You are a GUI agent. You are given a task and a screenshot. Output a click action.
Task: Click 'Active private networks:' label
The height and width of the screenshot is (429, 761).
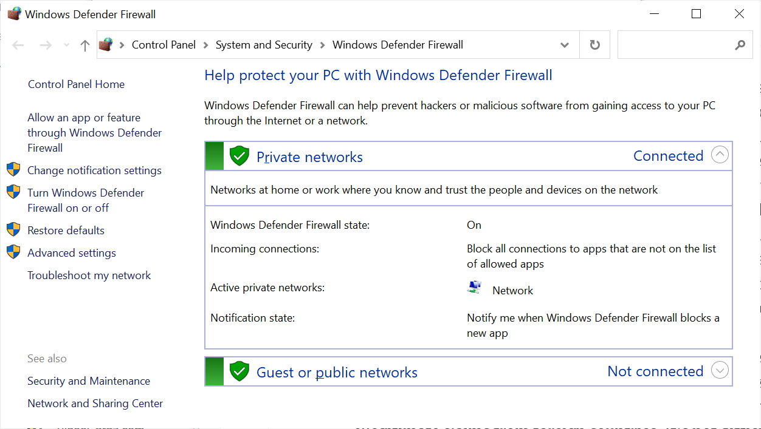267,288
